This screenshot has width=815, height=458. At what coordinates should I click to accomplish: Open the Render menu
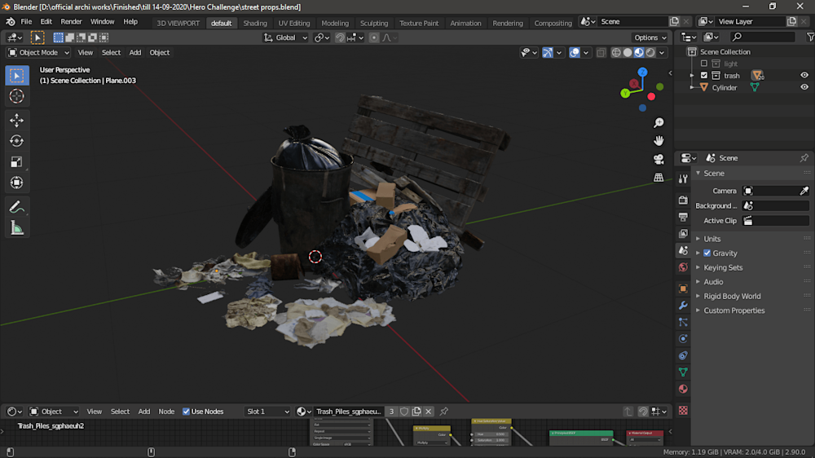(71, 22)
